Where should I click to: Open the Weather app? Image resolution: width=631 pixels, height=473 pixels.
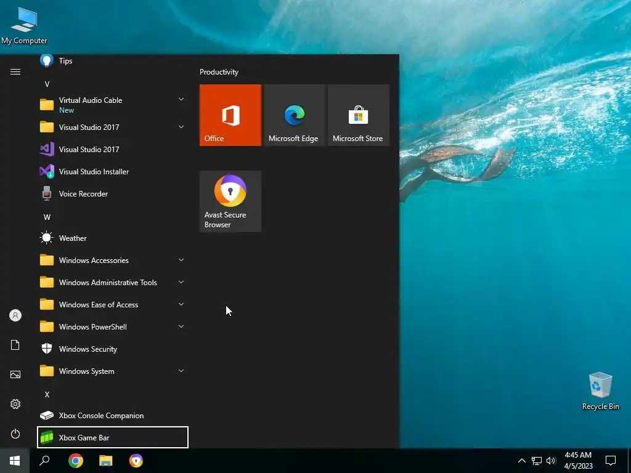[113, 238]
